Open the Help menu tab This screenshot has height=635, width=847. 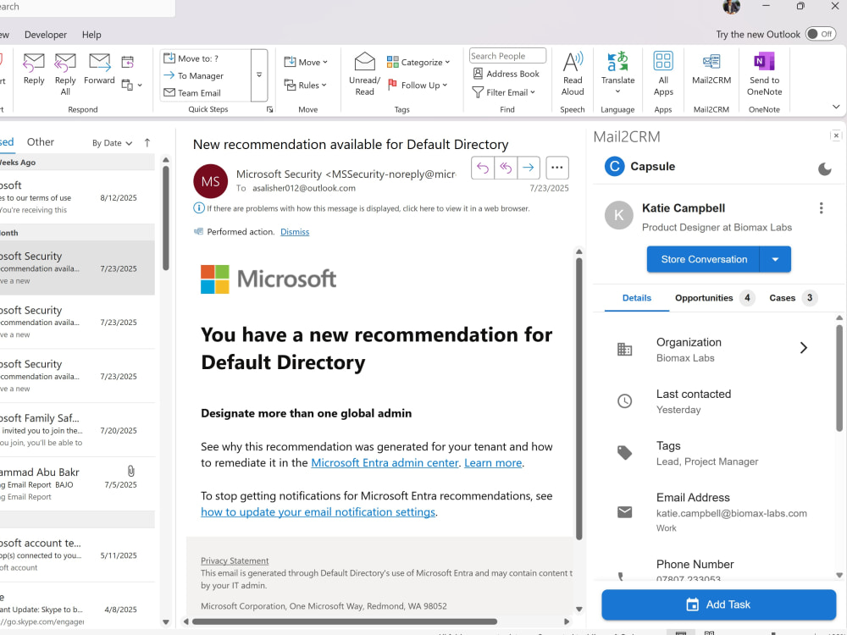click(x=91, y=35)
